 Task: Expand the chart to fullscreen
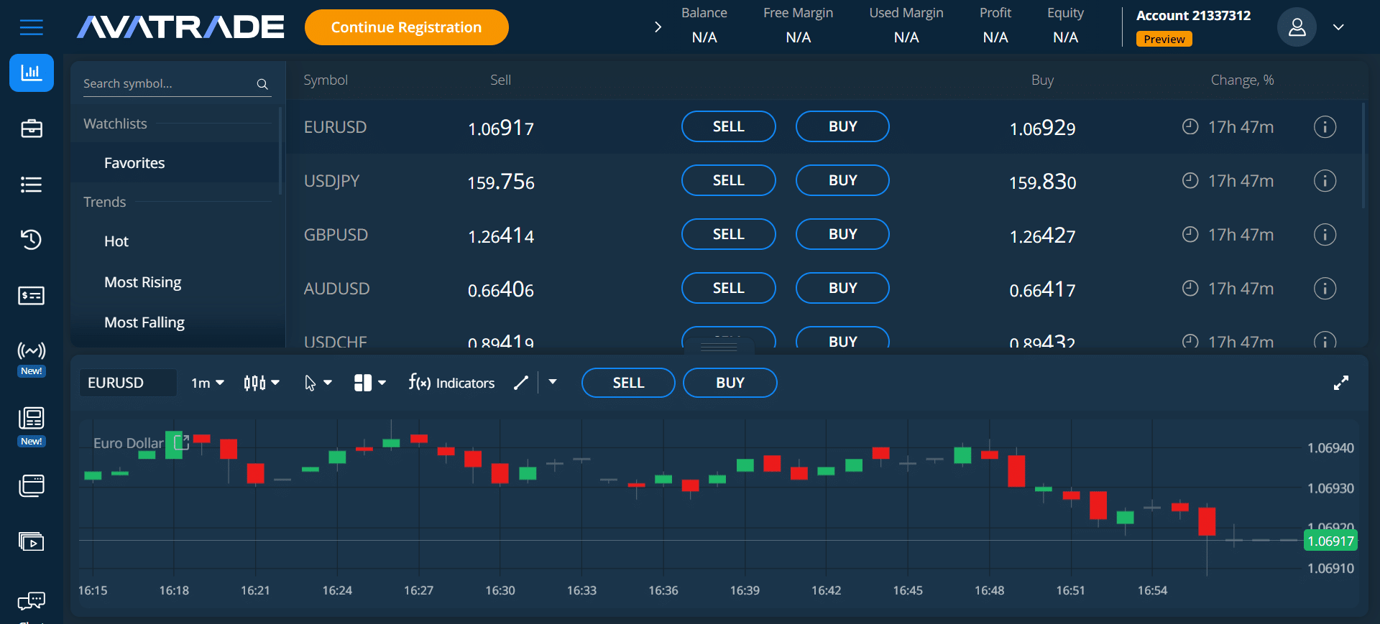coord(1341,383)
